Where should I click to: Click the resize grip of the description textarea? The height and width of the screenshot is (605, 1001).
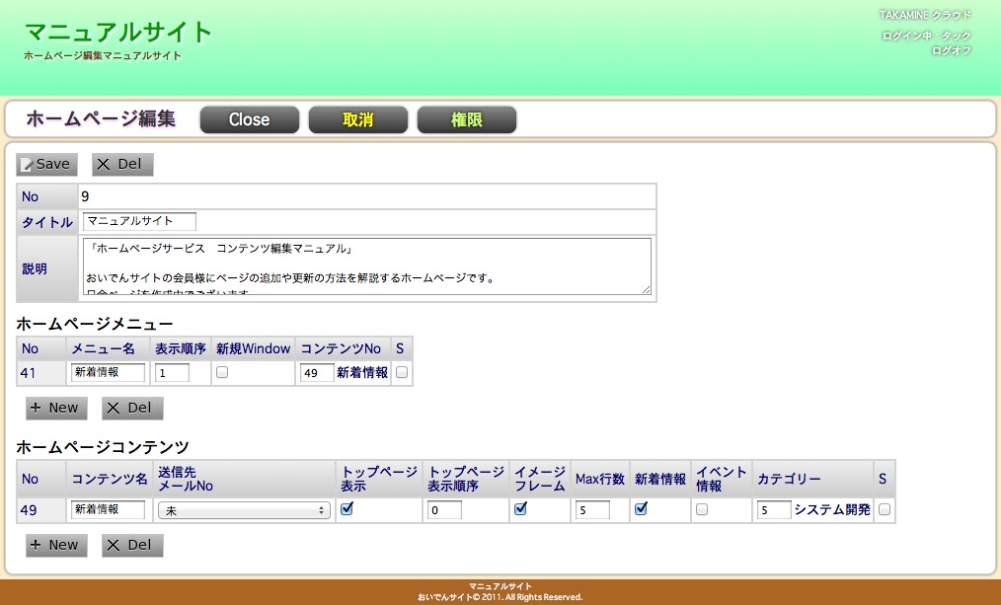pos(646,290)
